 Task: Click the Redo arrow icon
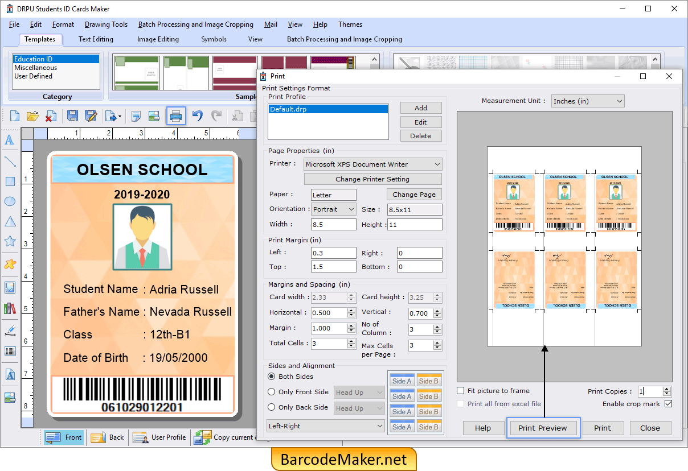216,116
